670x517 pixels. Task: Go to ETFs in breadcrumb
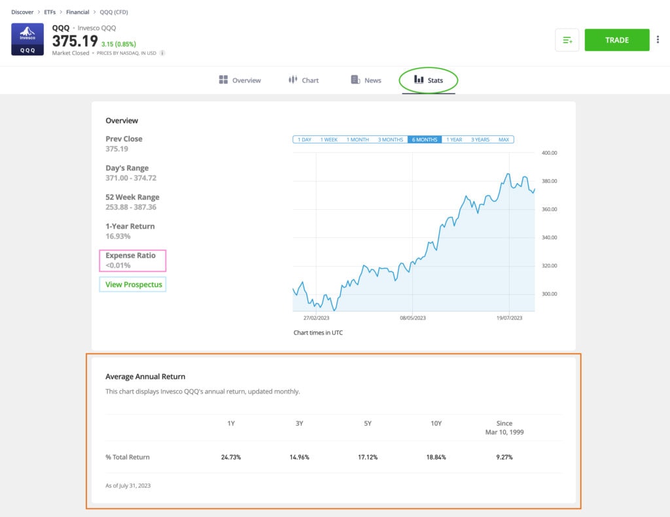[50, 12]
